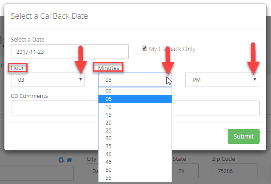Click the Google search G icon
Image resolution: width=271 pixels, height=184 pixels.
point(61,160)
